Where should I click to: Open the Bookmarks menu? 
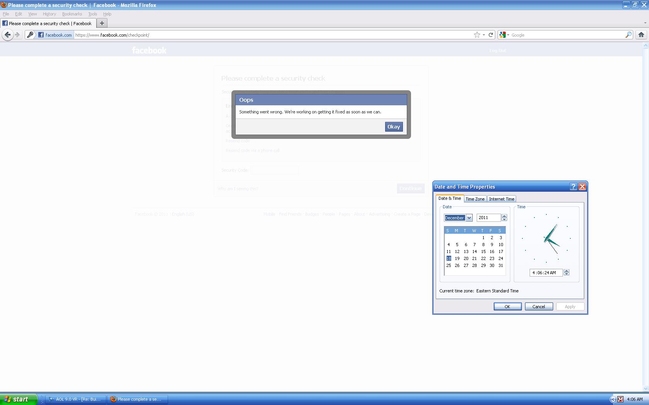[x=72, y=14]
